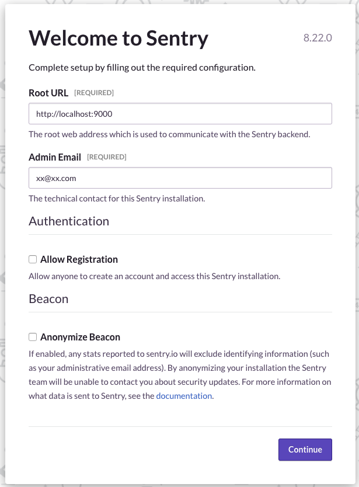
Task: Click the Allow anyone to create account description
Action: pyautogui.click(x=154, y=276)
